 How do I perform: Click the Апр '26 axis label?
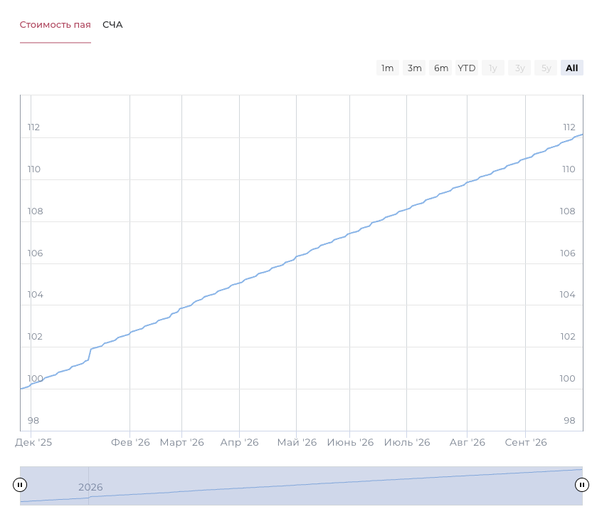240,442
